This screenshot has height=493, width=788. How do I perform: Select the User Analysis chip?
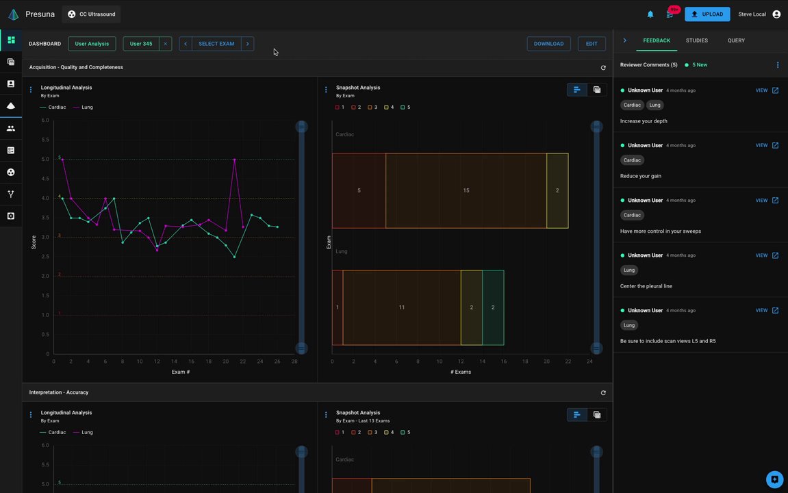[x=92, y=44]
